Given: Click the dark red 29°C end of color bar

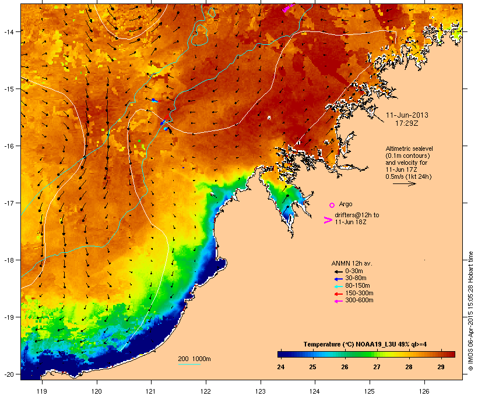Looking at the screenshot, I should tap(451, 354).
